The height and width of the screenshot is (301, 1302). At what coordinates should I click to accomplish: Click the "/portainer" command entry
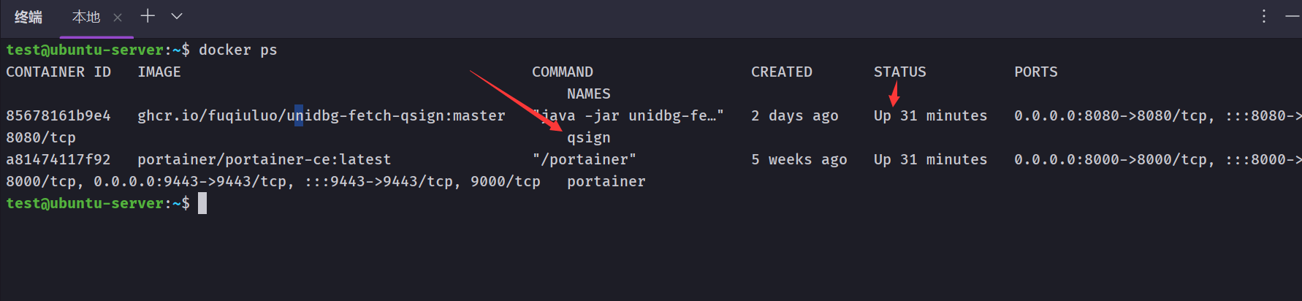point(585,159)
